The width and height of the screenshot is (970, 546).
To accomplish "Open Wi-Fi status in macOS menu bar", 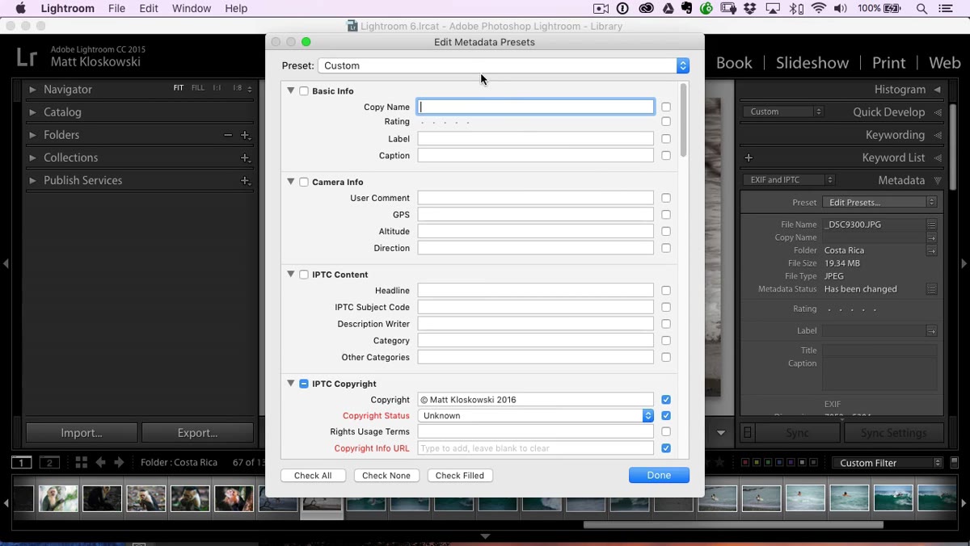I will [819, 8].
